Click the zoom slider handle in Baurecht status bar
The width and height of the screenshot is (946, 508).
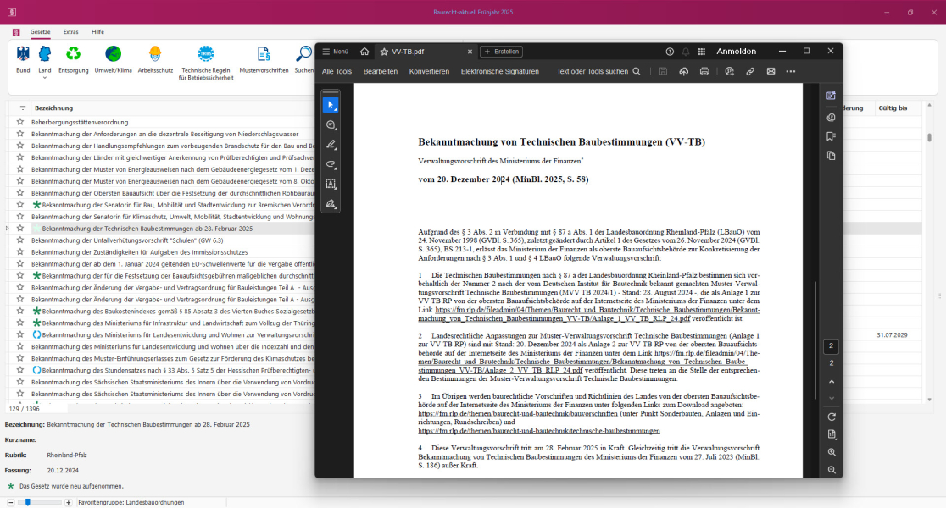point(28,502)
